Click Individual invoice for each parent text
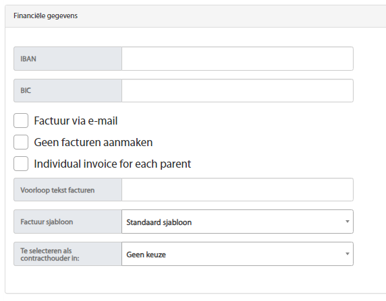Image resolution: width=386 pixels, height=301 pixels. (113, 164)
